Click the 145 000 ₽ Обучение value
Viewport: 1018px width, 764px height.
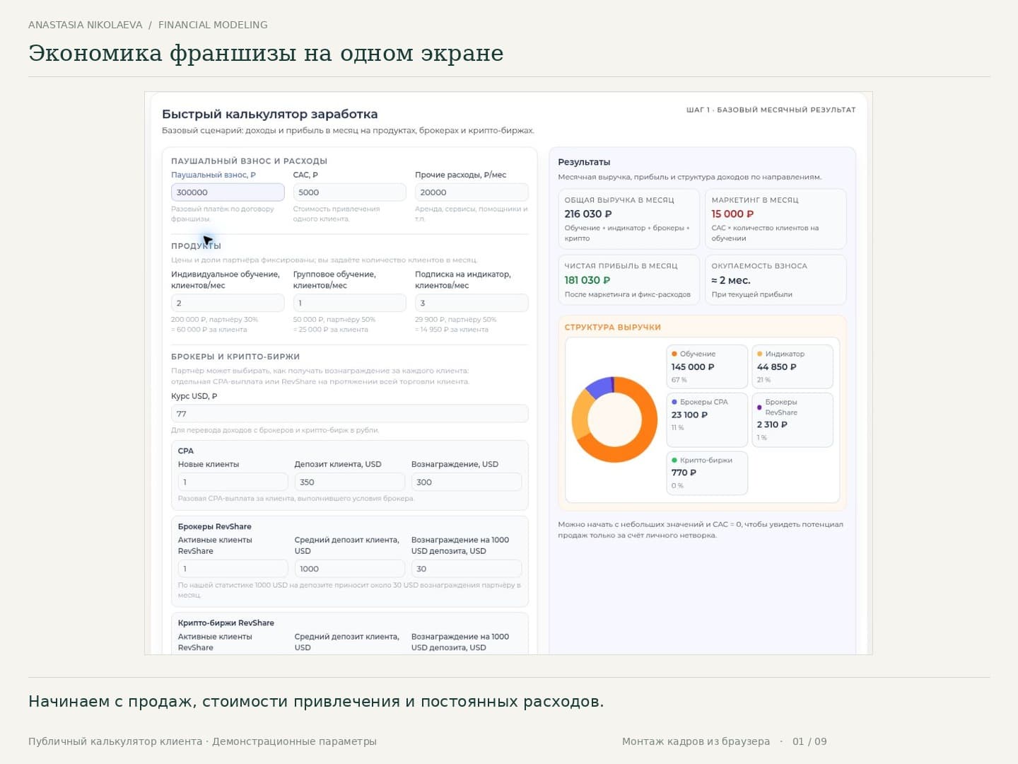693,367
